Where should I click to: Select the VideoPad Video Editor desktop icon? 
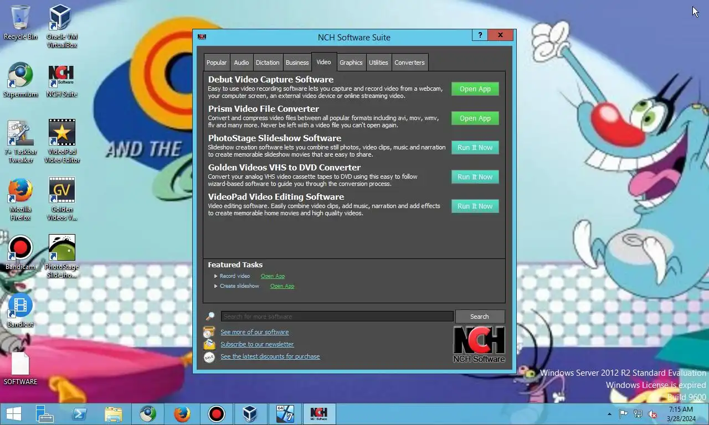click(x=61, y=141)
